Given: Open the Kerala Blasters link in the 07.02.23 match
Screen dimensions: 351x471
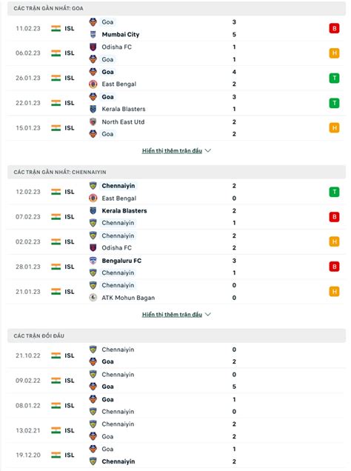Looking at the screenshot, I should 124,211.
